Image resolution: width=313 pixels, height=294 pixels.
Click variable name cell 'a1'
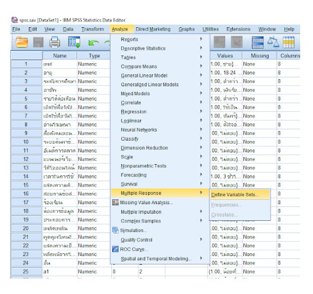pyautogui.click(x=60, y=272)
